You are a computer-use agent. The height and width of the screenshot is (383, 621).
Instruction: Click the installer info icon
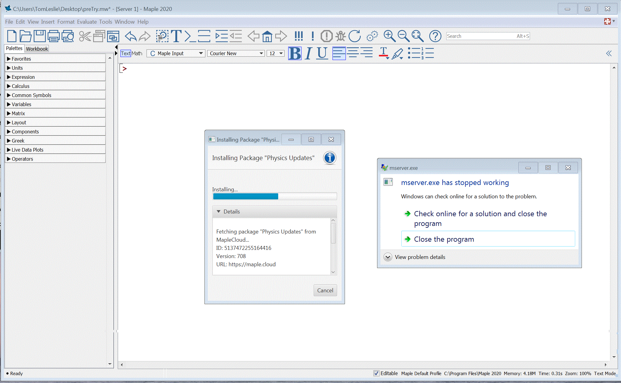tap(330, 158)
